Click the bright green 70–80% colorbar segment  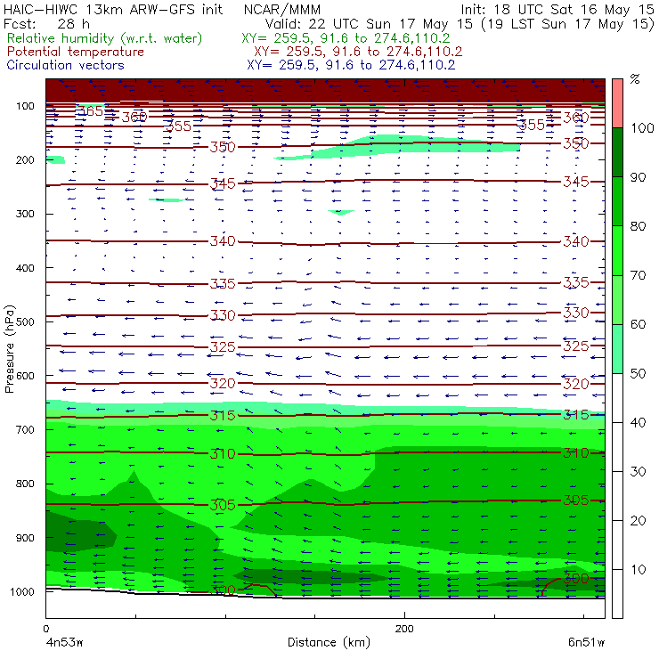pos(617,250)
